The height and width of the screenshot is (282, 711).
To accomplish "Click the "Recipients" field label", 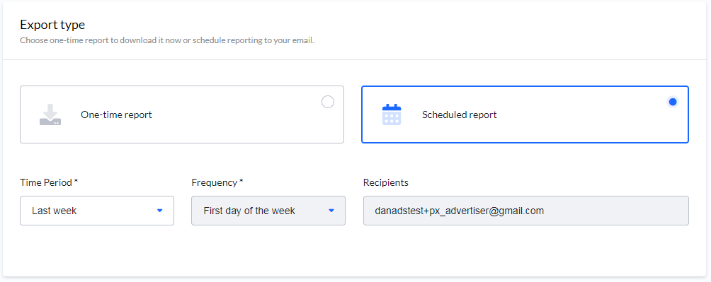I will (386, 182).
